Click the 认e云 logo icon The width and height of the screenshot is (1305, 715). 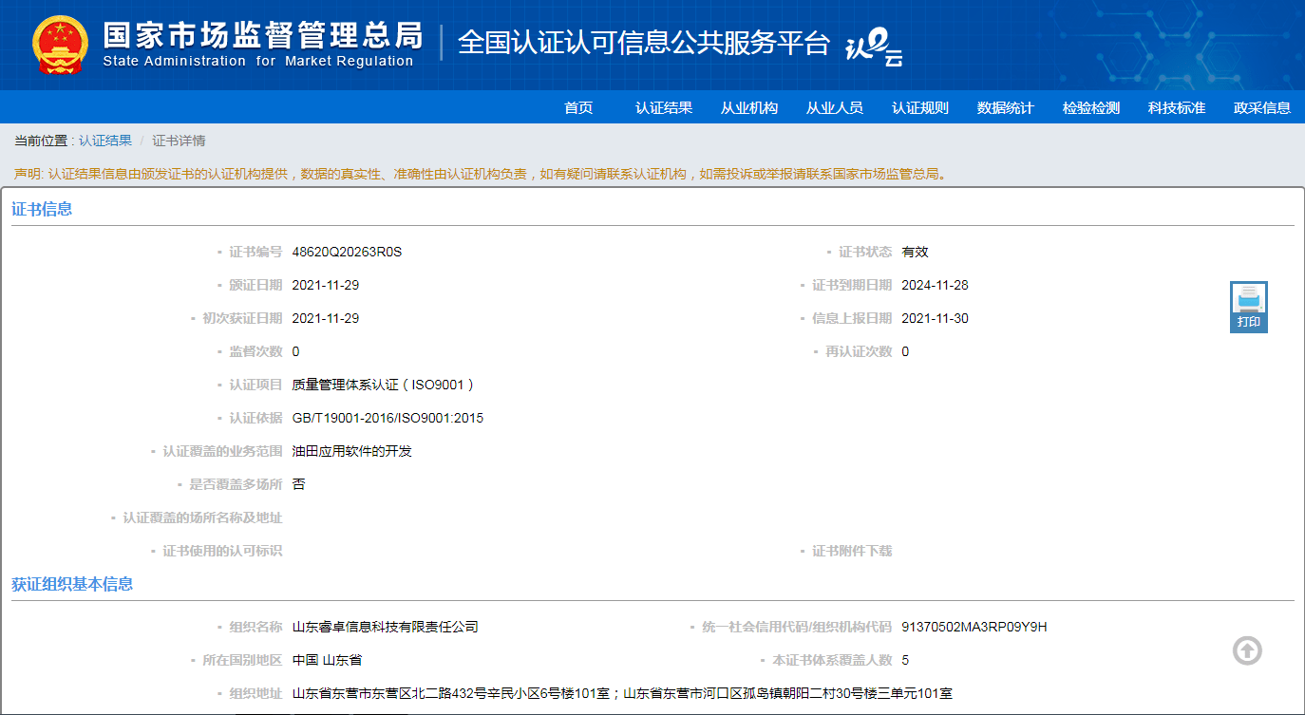point(874,46)
